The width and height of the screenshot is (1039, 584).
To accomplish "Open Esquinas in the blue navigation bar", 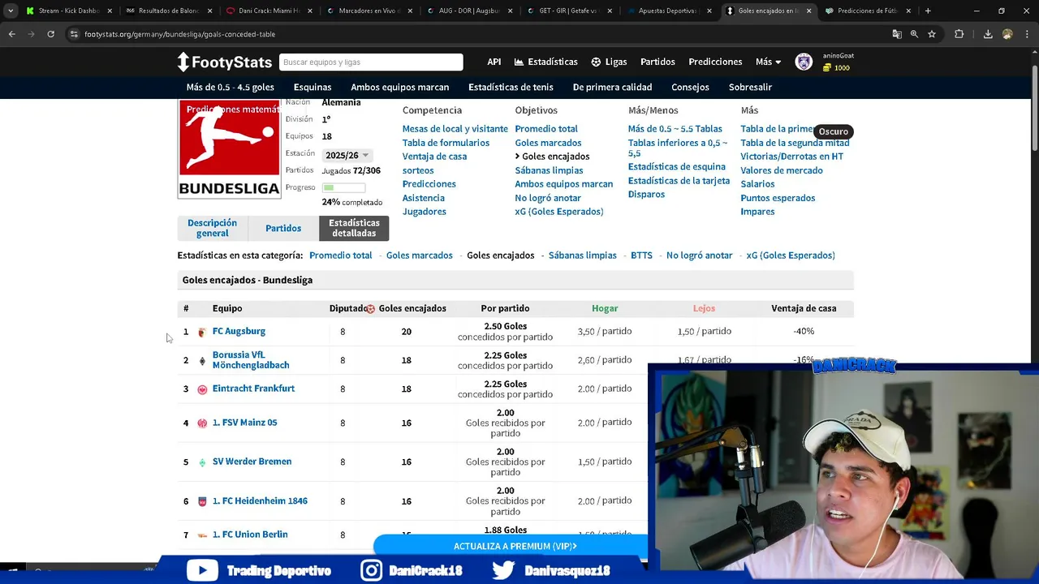I will (313, 87).
